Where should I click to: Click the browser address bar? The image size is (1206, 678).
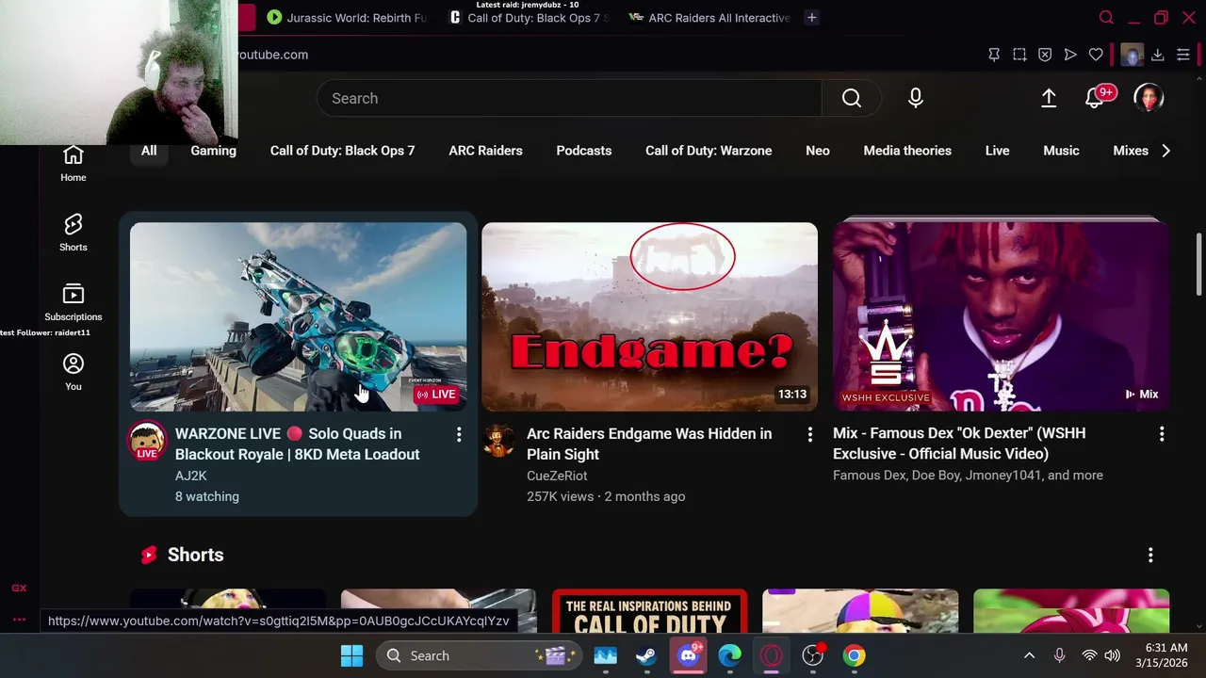603,55
